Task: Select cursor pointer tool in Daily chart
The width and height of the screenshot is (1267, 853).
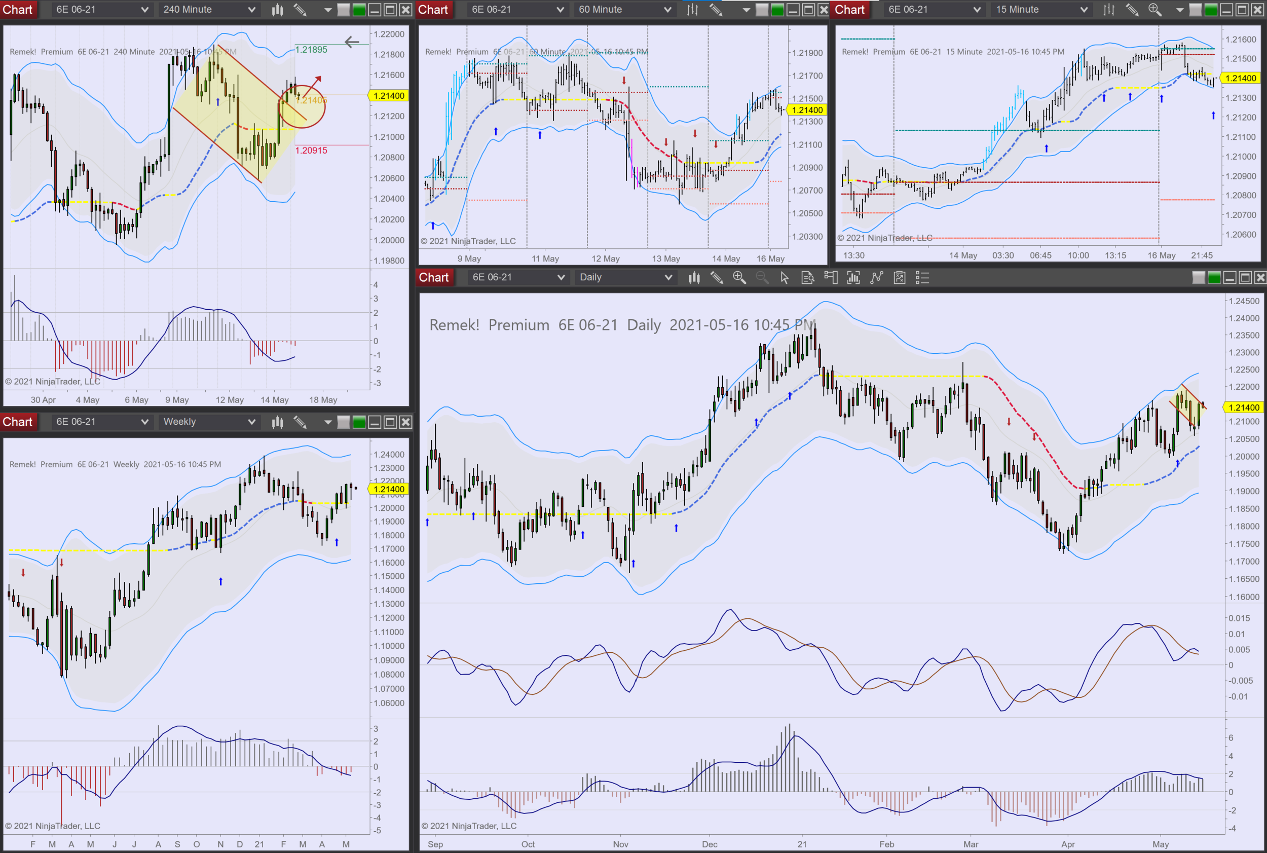Action: pyautogui.click(x=785, y=278)
